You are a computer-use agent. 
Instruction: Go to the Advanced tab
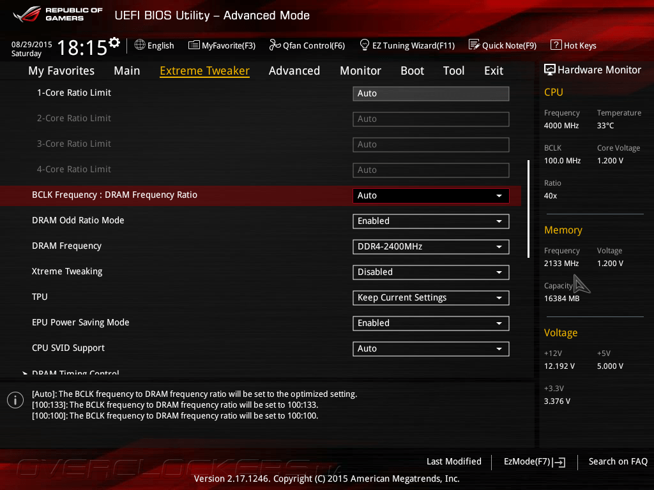point(294,71)
